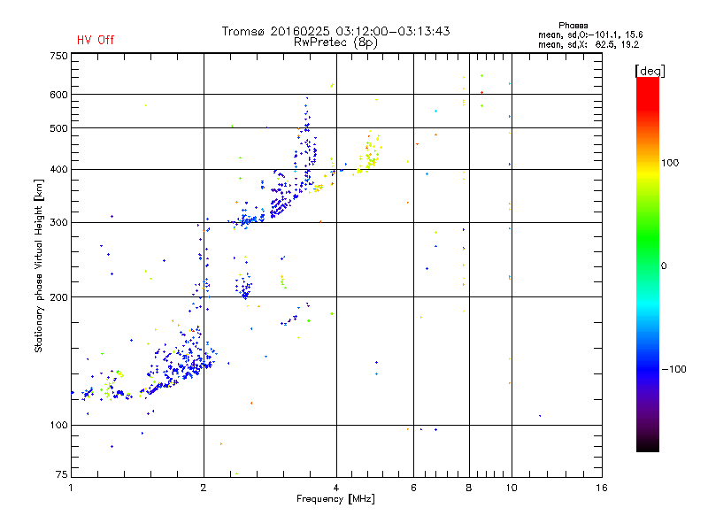Click the "750" height axis label
This screenshot has width=708, height=531.
tap(58, 56)
